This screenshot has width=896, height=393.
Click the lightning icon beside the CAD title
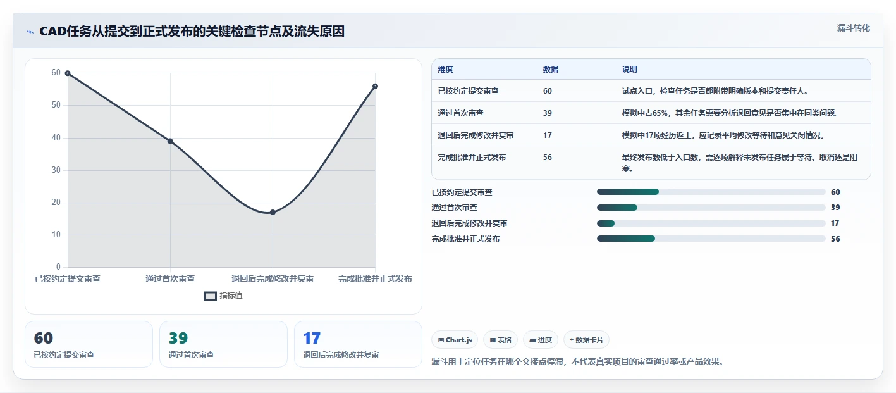pos(30,32)
